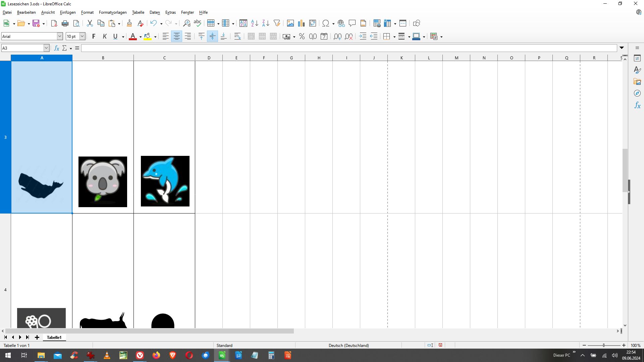Viewport: 644px width, 362px height.
Task: Open the font size dropdown
Action: click(82, 36)
